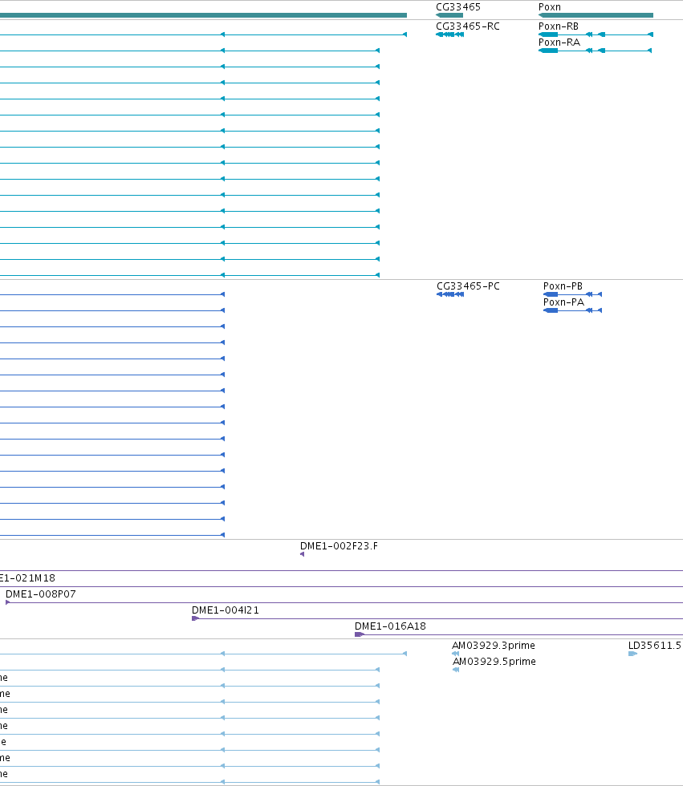Click the DME1-004I21 label
683x786 pixels.
pos(226,610)
